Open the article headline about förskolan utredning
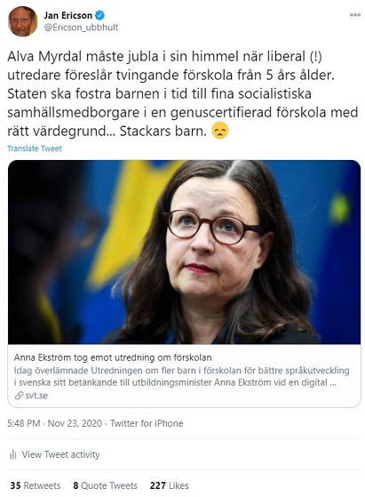This screenshot has width=365, height=497. point(113,357)
